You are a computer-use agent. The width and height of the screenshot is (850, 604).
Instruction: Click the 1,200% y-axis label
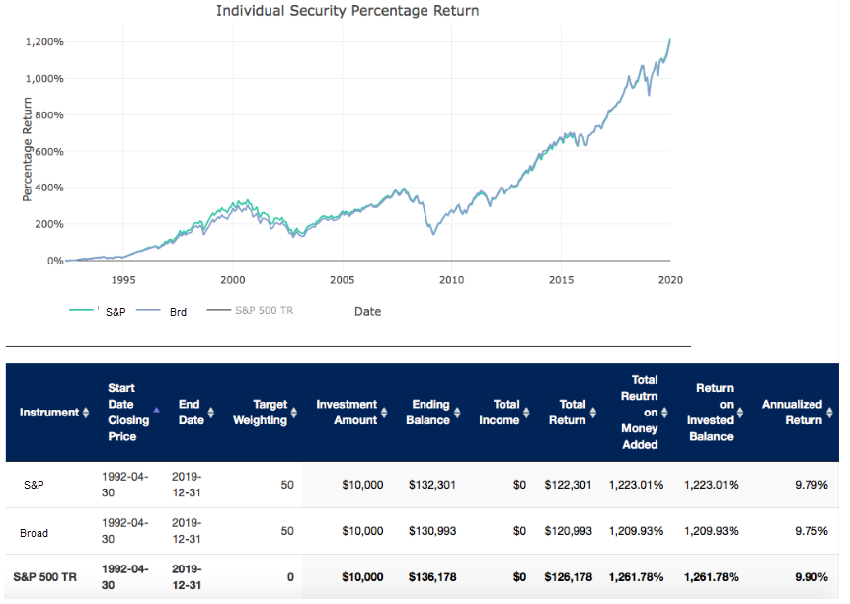[x=44, y=42]
